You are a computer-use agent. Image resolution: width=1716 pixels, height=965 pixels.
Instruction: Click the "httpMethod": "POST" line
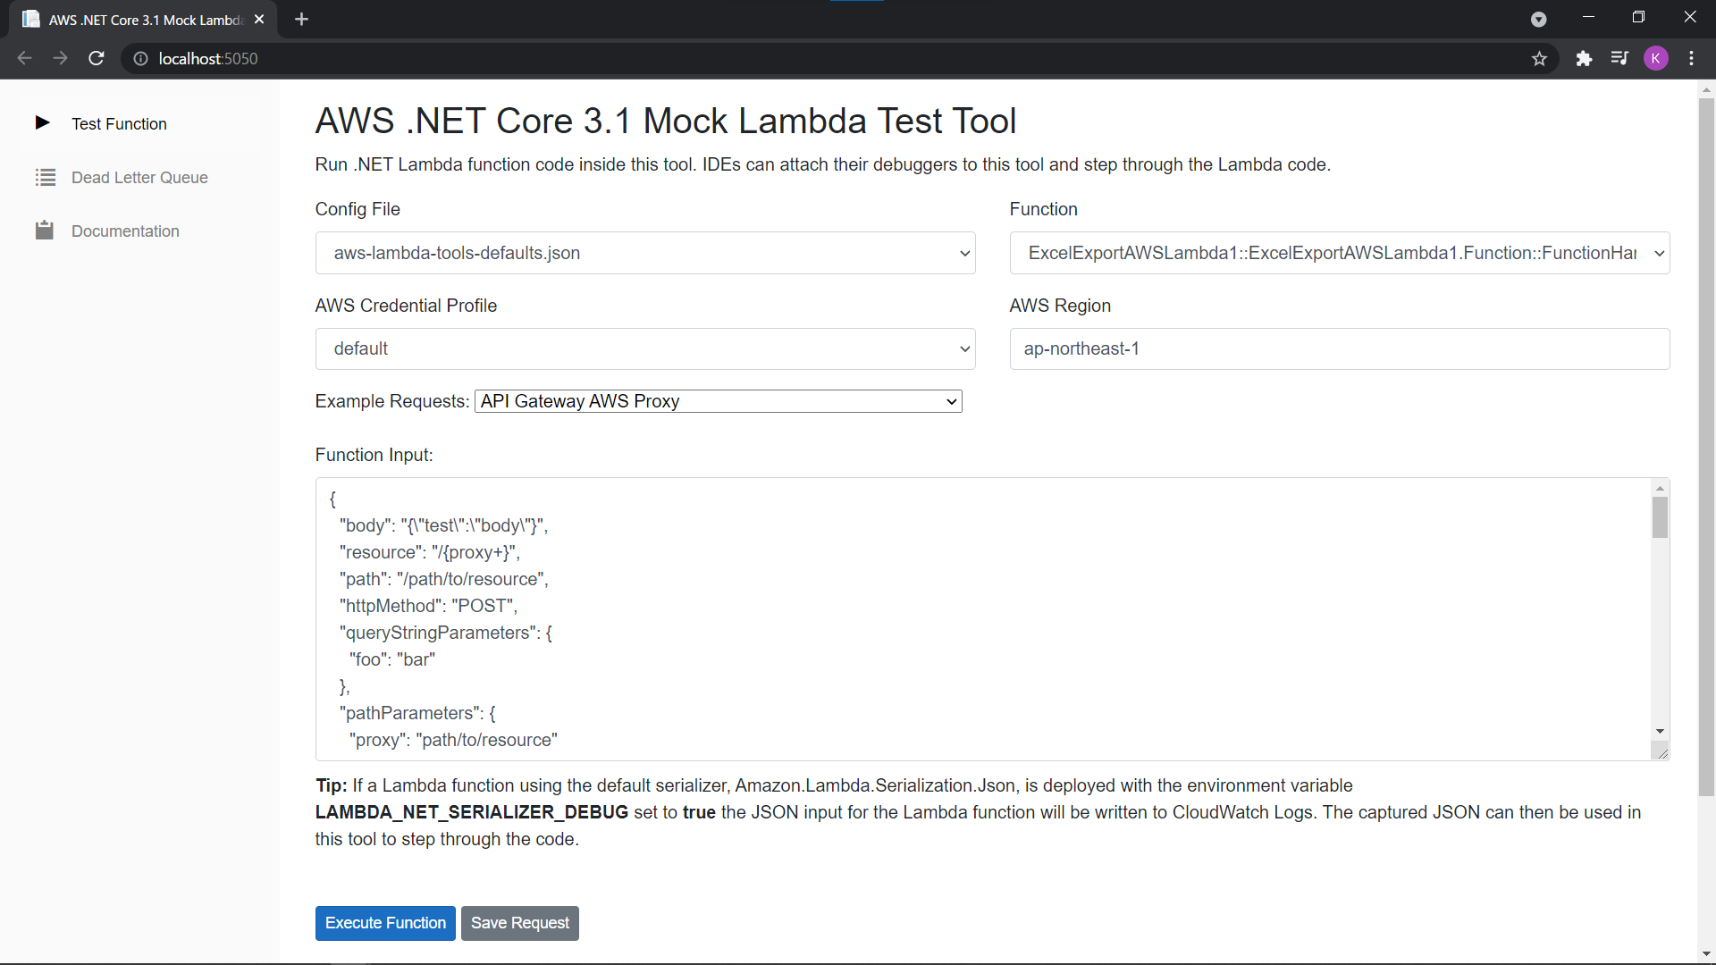428,606
